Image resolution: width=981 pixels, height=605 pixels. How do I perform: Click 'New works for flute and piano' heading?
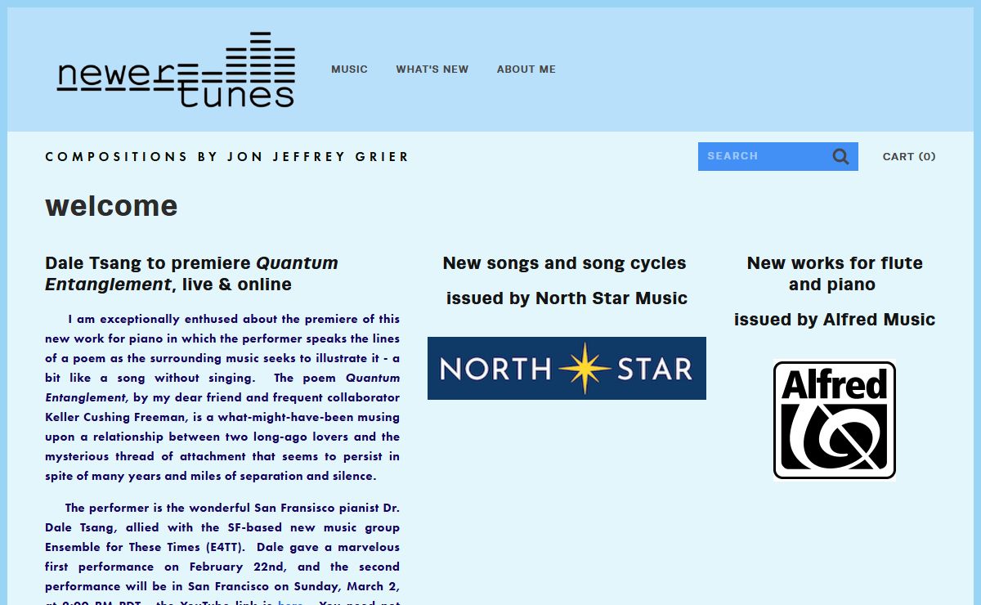click(x=835, y=274)
